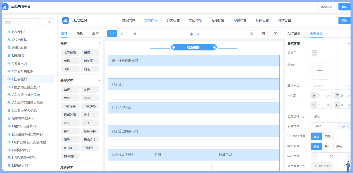Click the undo arrow icon

click(192, 34)
